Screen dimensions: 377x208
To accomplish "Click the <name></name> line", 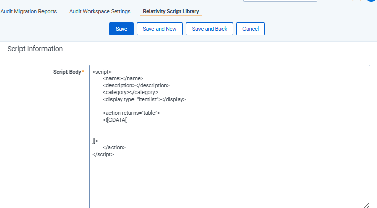I will tap(123, 78).
